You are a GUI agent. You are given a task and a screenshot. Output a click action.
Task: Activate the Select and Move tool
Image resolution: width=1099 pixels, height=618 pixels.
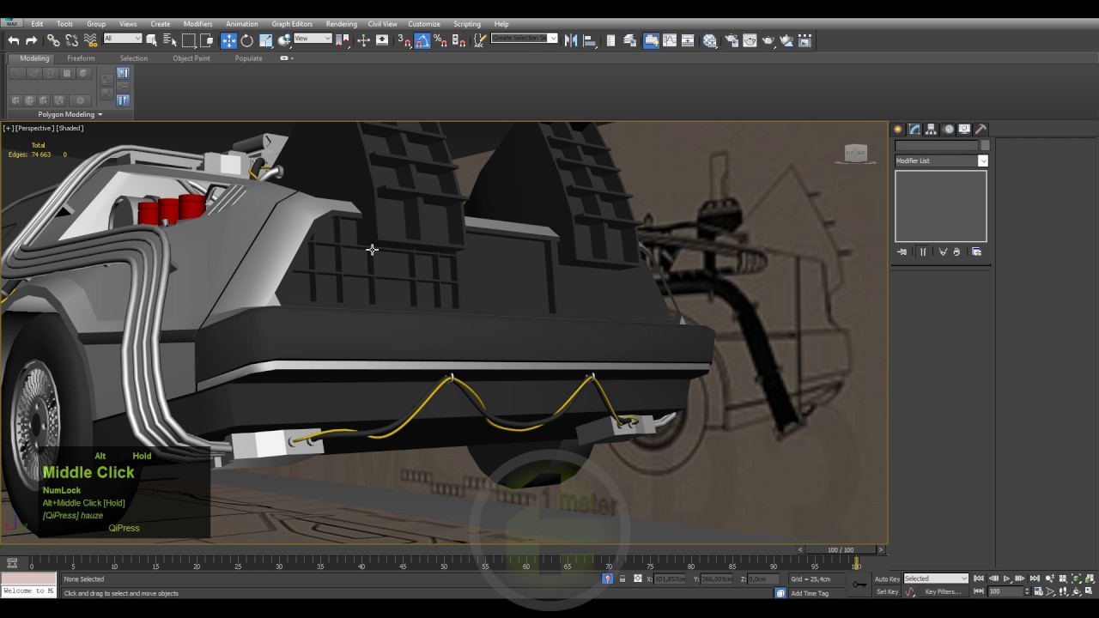tap(228, 40)
